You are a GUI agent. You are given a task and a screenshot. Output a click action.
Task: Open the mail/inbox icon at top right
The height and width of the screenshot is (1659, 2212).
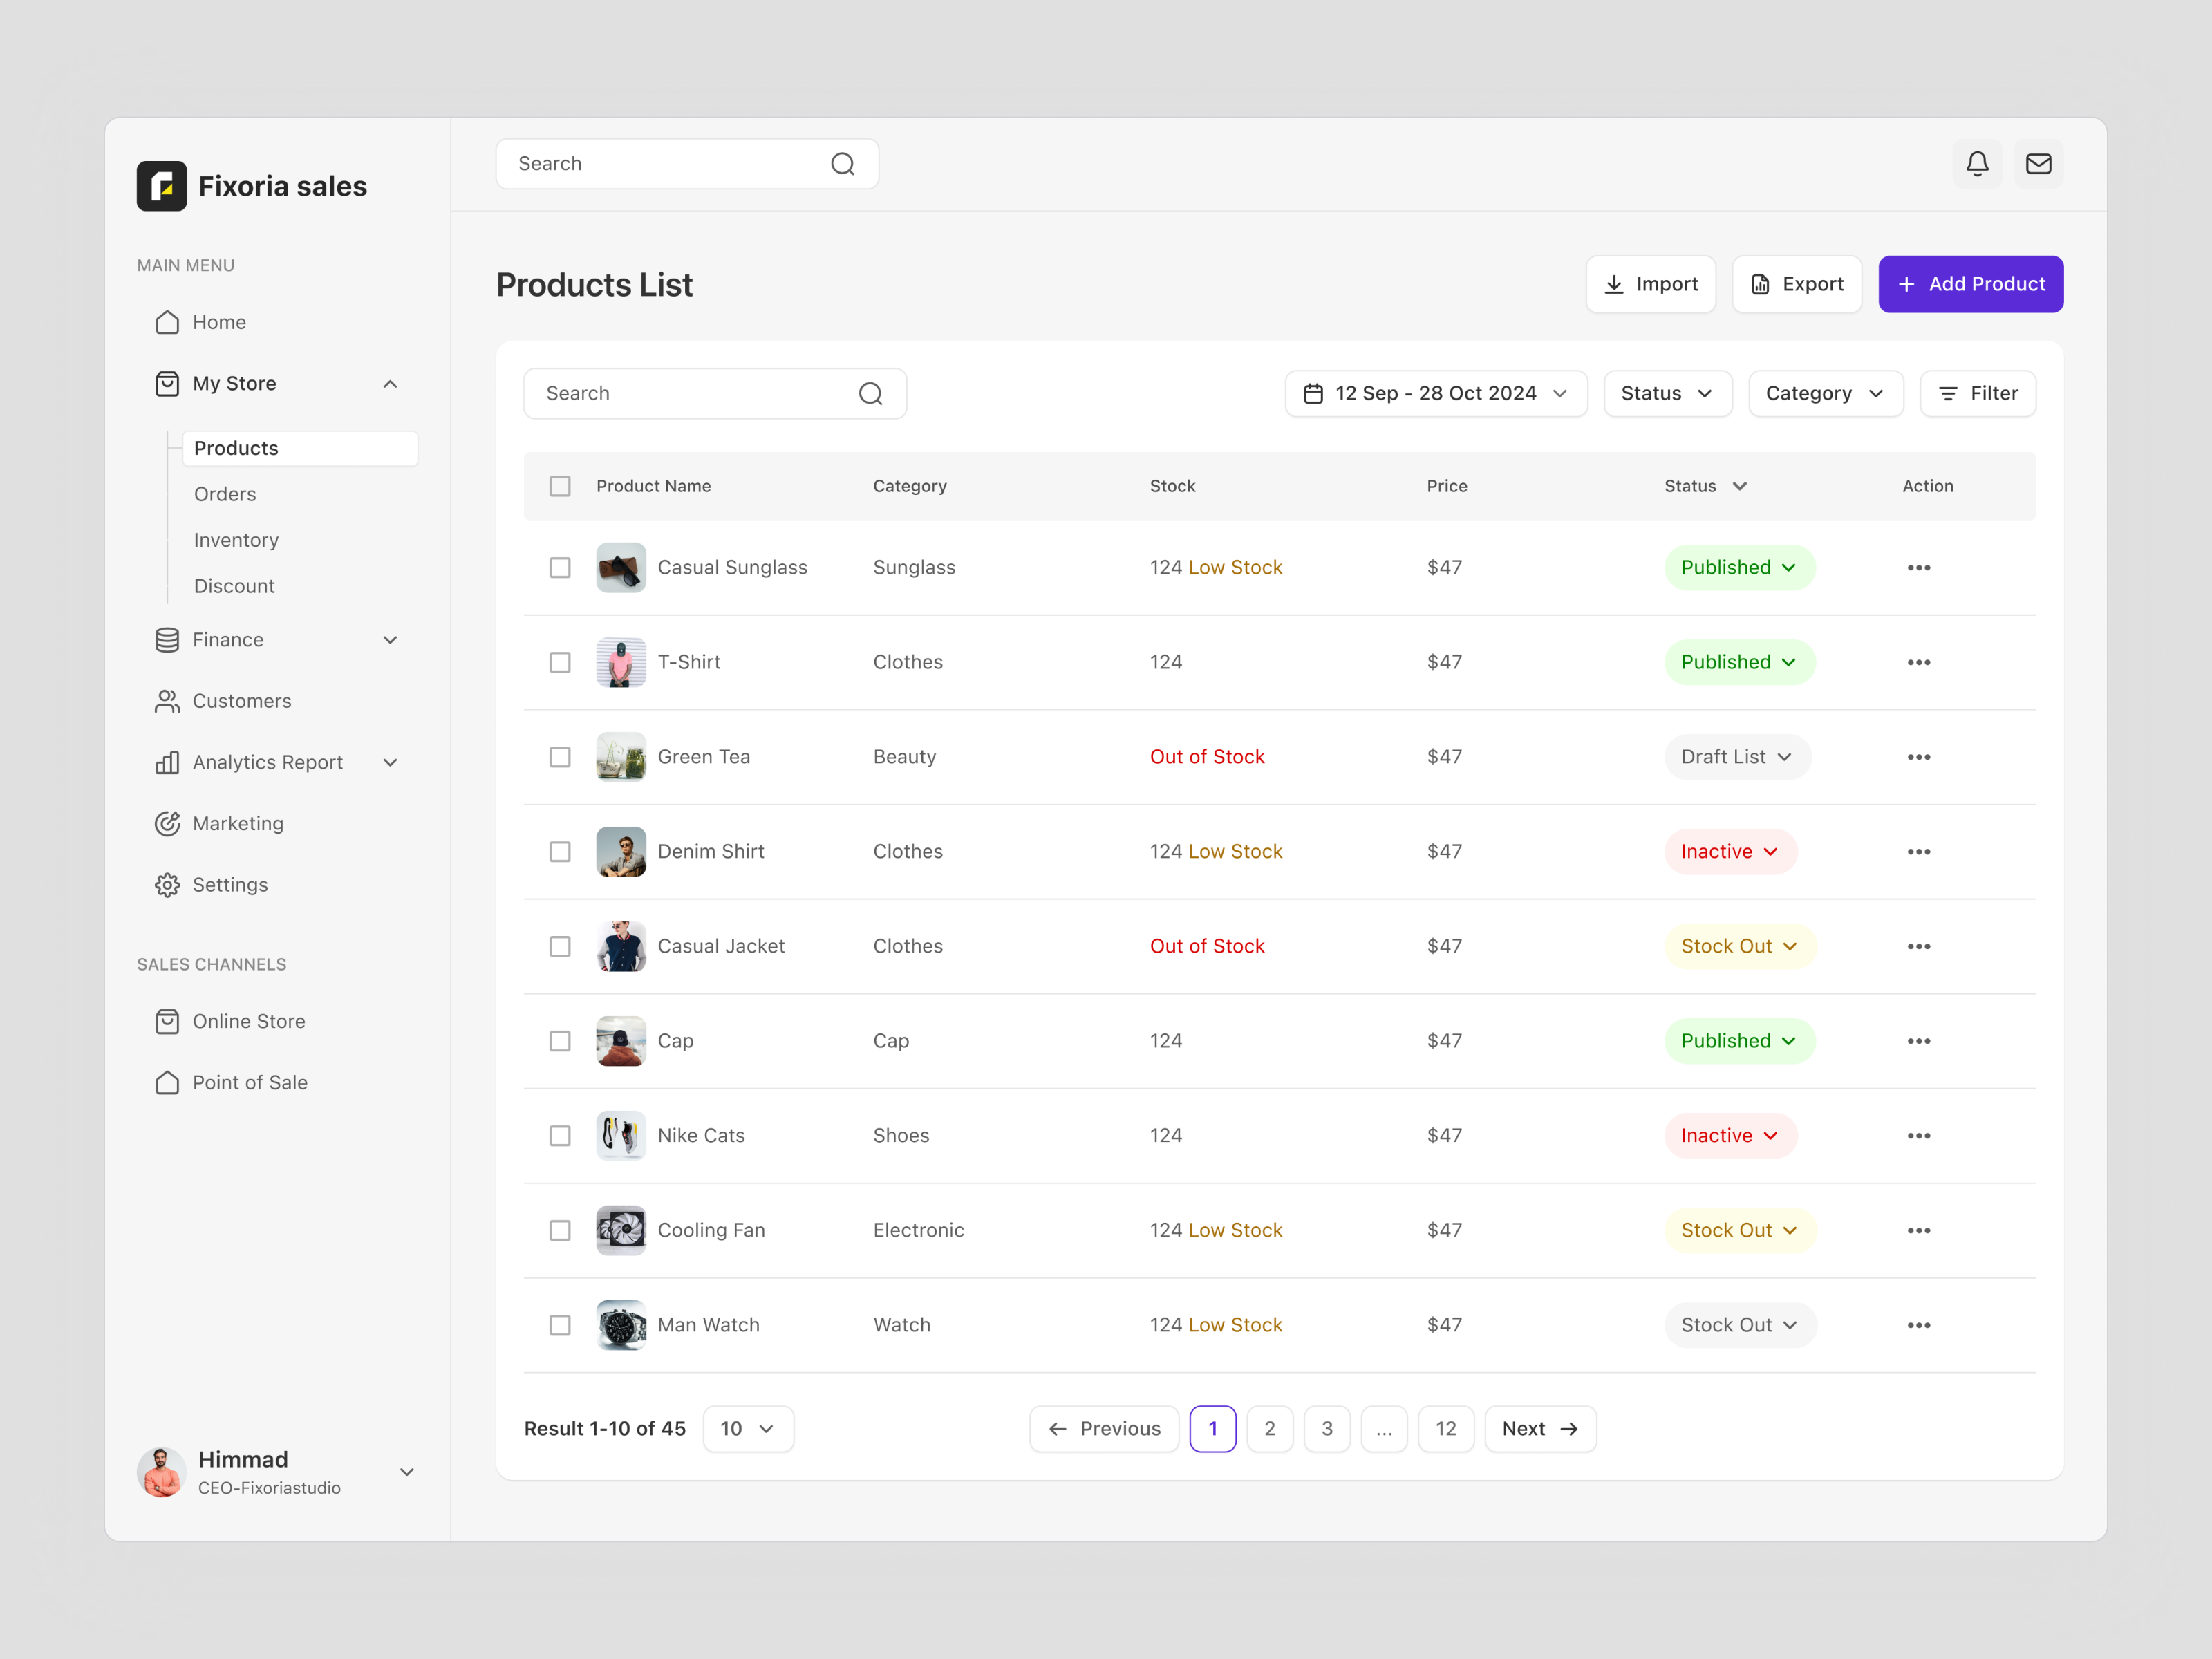2039,163
